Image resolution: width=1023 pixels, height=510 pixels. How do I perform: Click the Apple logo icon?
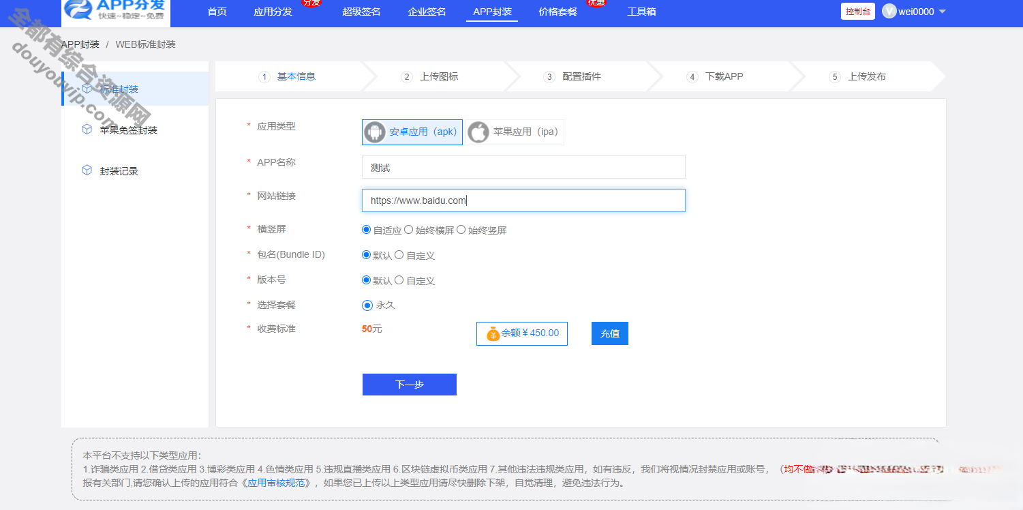(478, 132)
